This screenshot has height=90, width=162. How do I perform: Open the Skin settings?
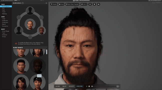pos(3,8)
